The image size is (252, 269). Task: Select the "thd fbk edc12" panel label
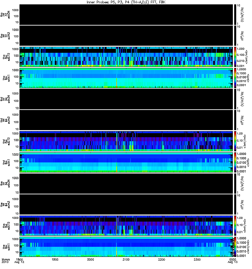tap(6, 141)
